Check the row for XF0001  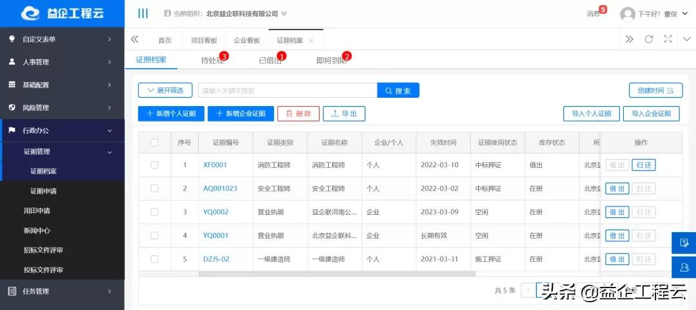pos(155,165)
